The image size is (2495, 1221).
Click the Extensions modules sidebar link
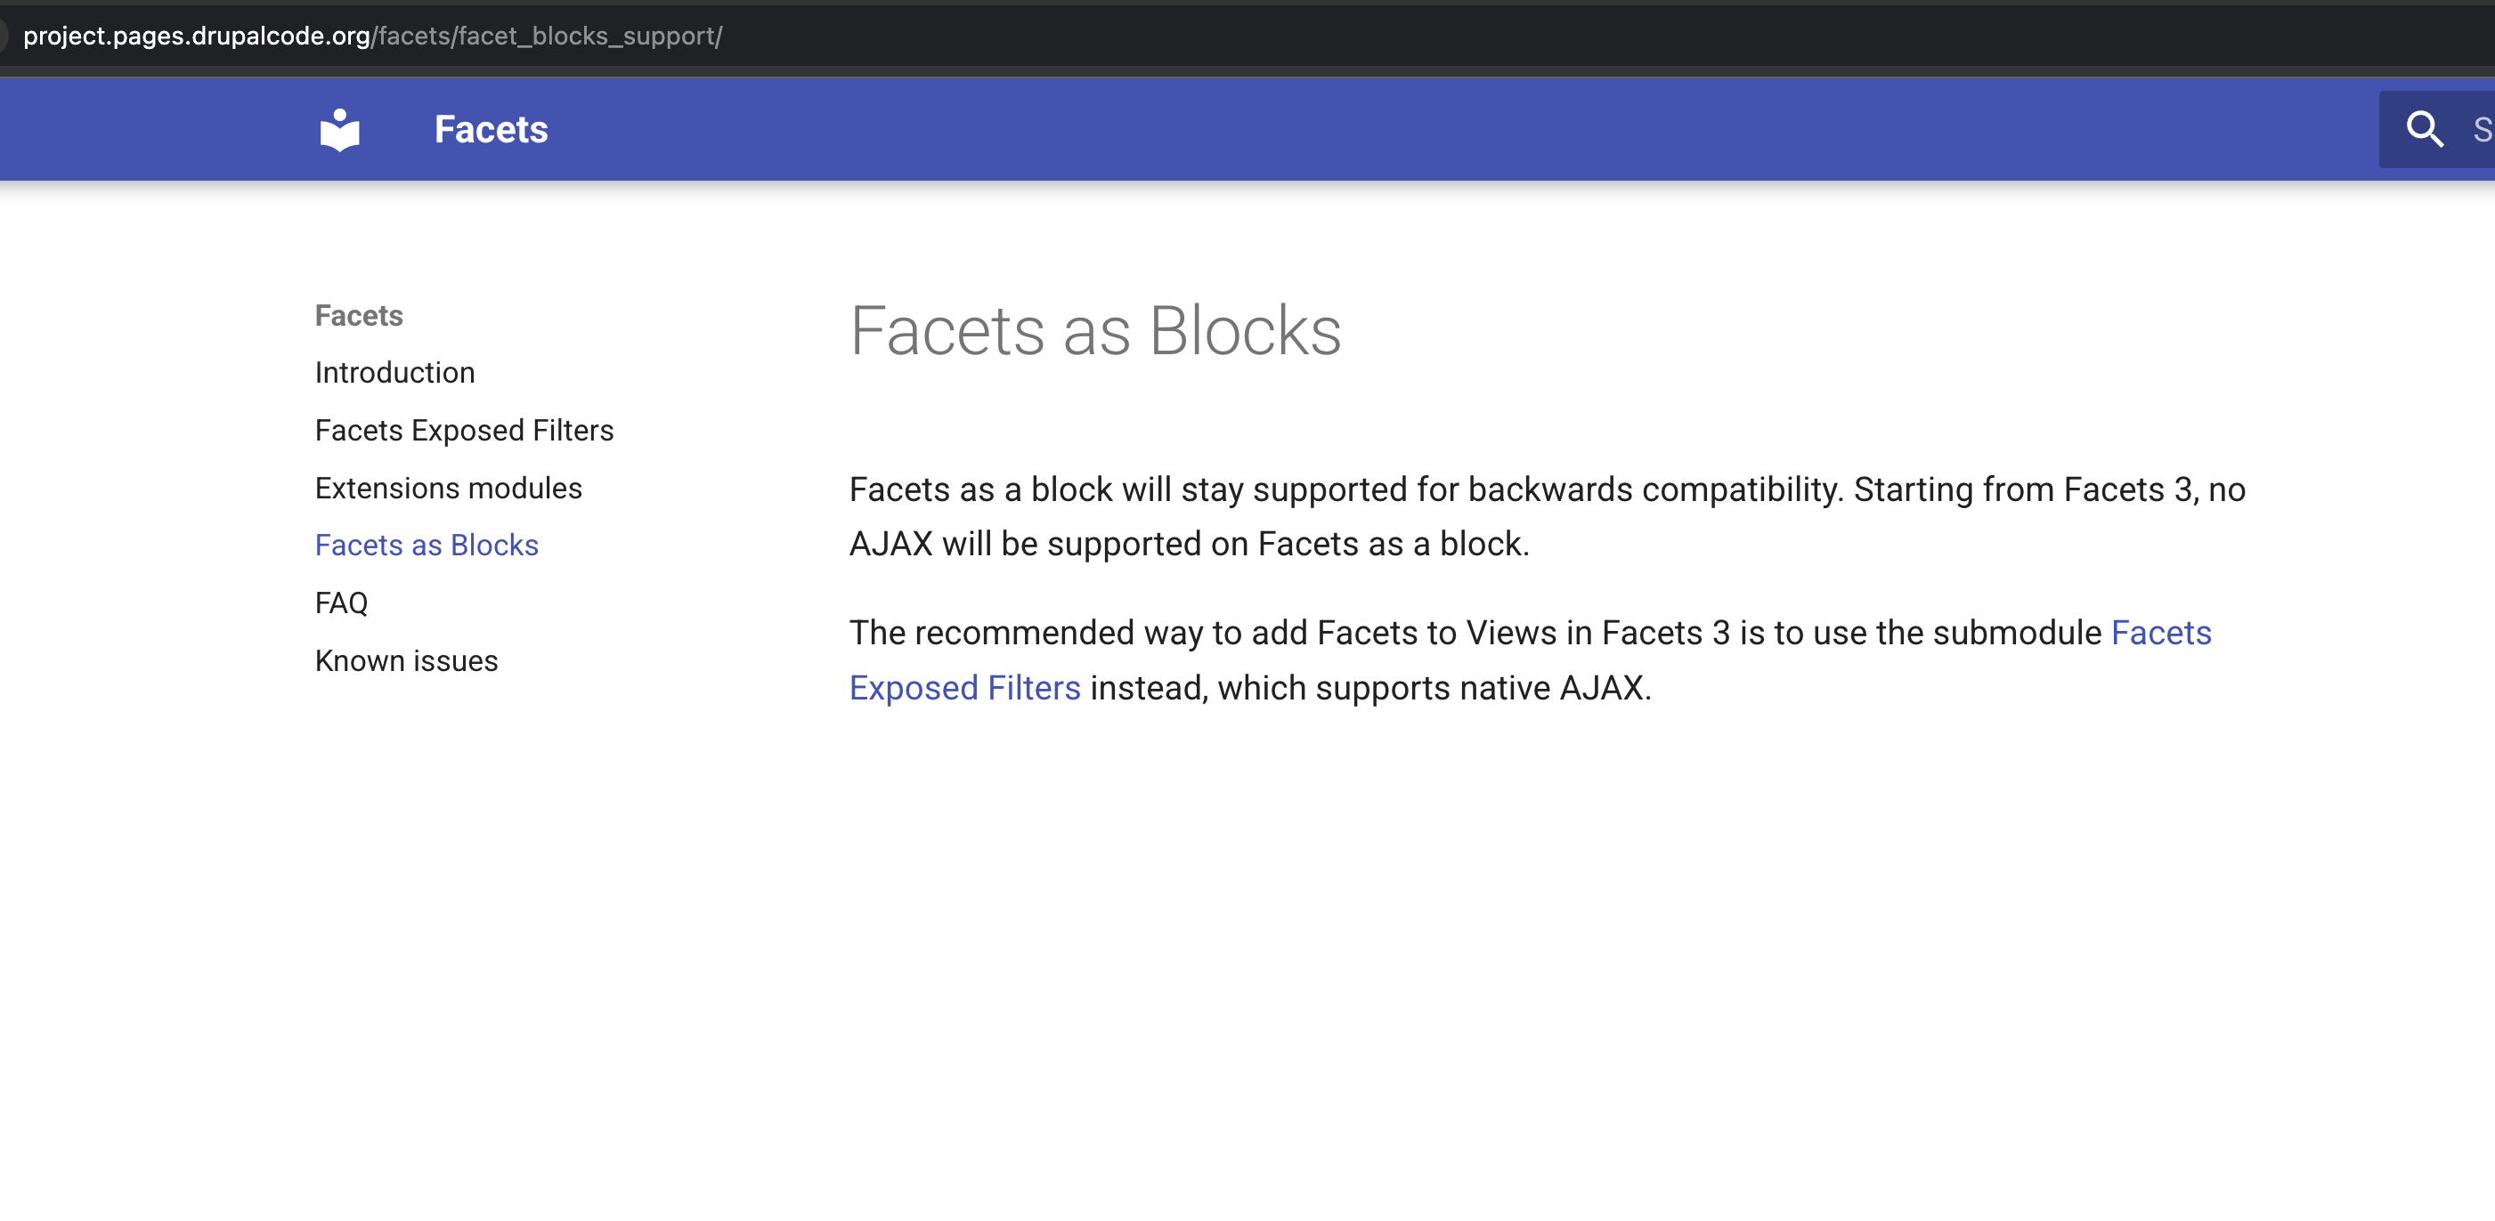tap(449, 487)
